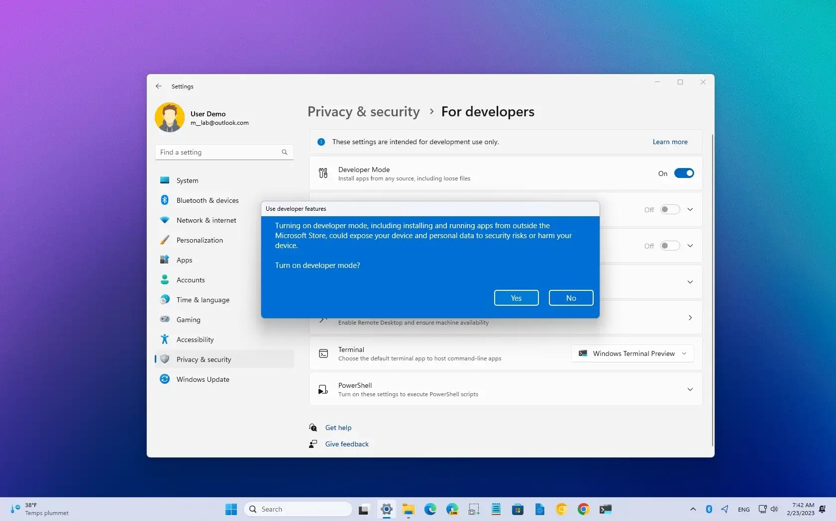Open Windows Terminal from the taskbar
The image size is (836, 521).
[x=605, y=509]
